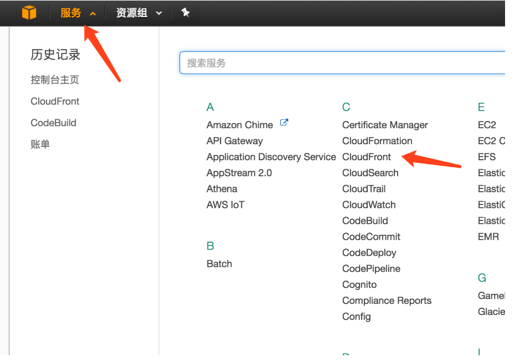Open the external link icon beside Amazon Chime
The width and height of the screenshot is (520, 363).
click(284, 123)
